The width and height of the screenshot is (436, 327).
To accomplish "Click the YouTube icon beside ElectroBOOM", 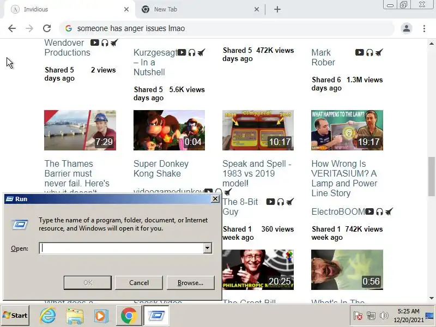I will click(370, 211).
